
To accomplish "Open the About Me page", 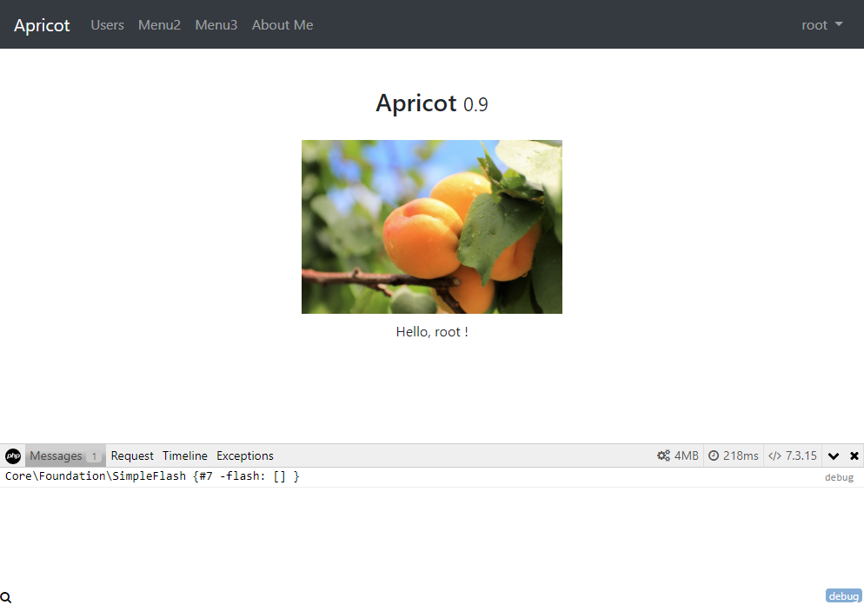I will click(282, 25).
